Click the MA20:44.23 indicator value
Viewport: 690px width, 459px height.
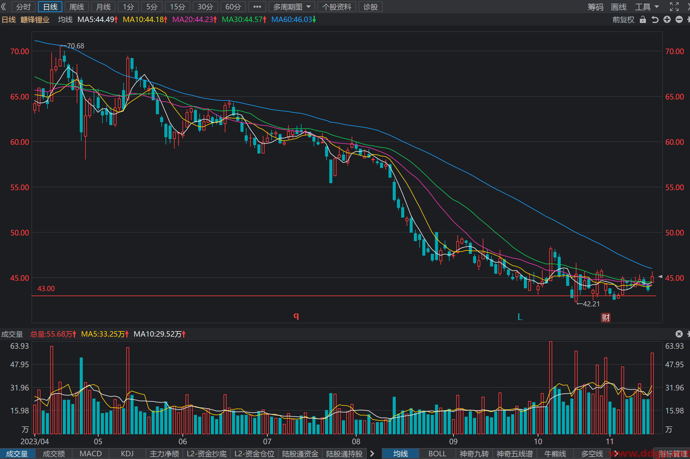tap(195, 20)
